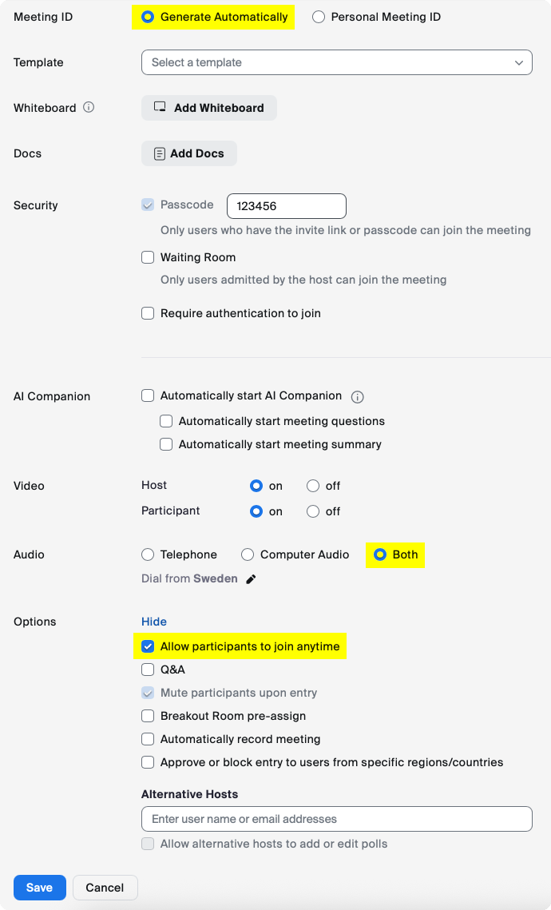Select Personal Meeting ID radio button
This screenshot has width=551, height=910.
[x=319, y=17]
